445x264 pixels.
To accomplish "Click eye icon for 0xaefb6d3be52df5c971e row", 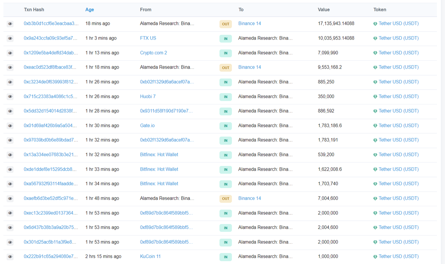I will (10, 198).
